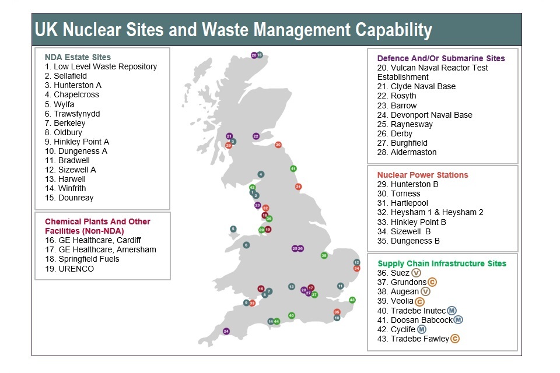The width and height of the screenshot is (560, 373).
Task: Click map marker 22 for Rosyth
Action: click(256, 136)
